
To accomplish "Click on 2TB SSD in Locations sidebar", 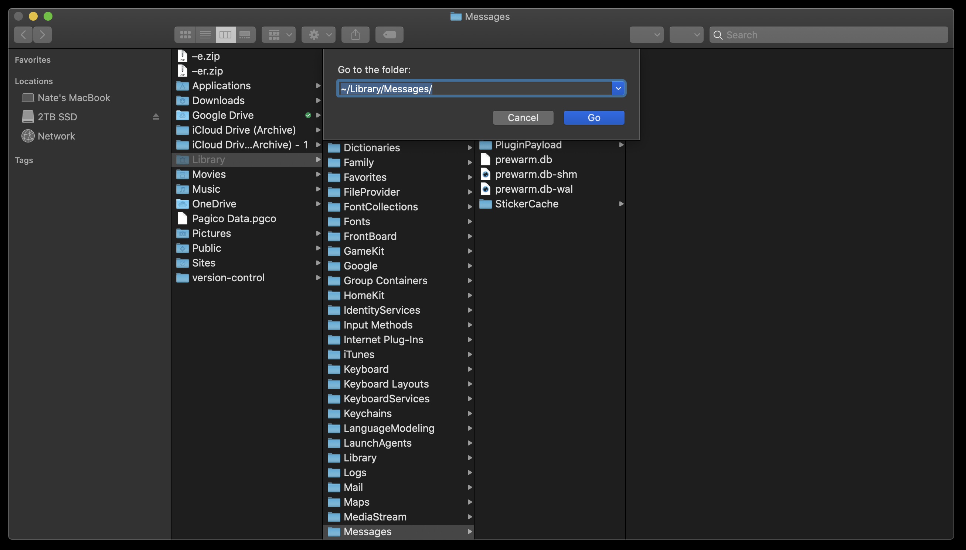I will [57, 117].
